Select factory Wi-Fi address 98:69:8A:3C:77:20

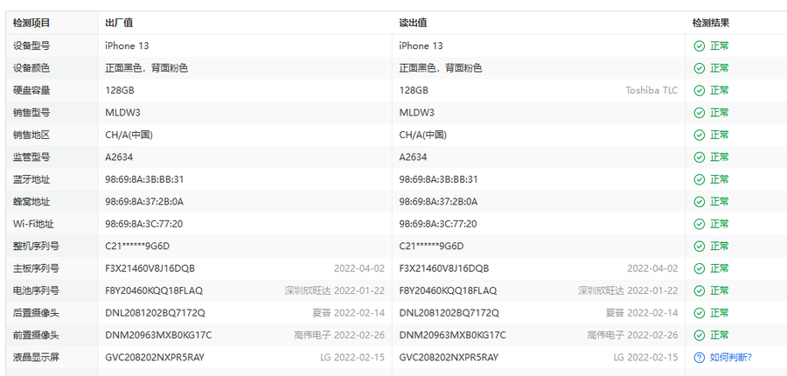click(144, 224)
